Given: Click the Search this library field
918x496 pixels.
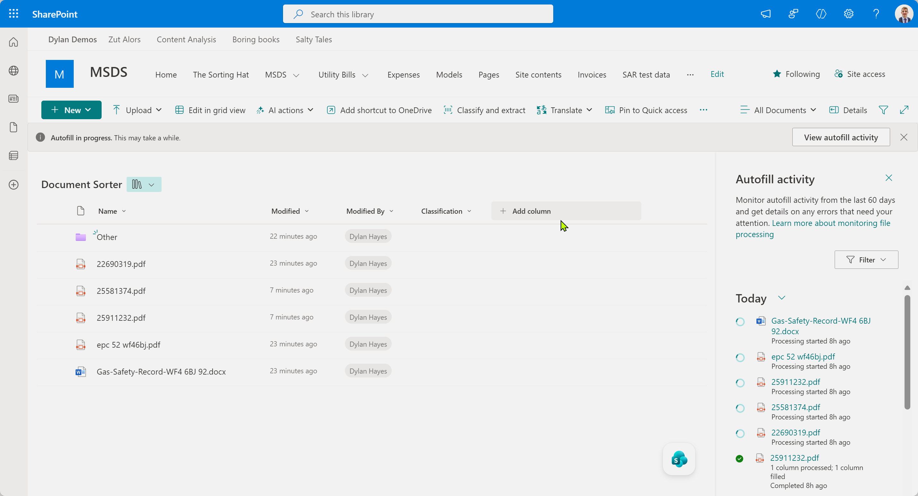Looking at the screenshot, I should 418,14.
